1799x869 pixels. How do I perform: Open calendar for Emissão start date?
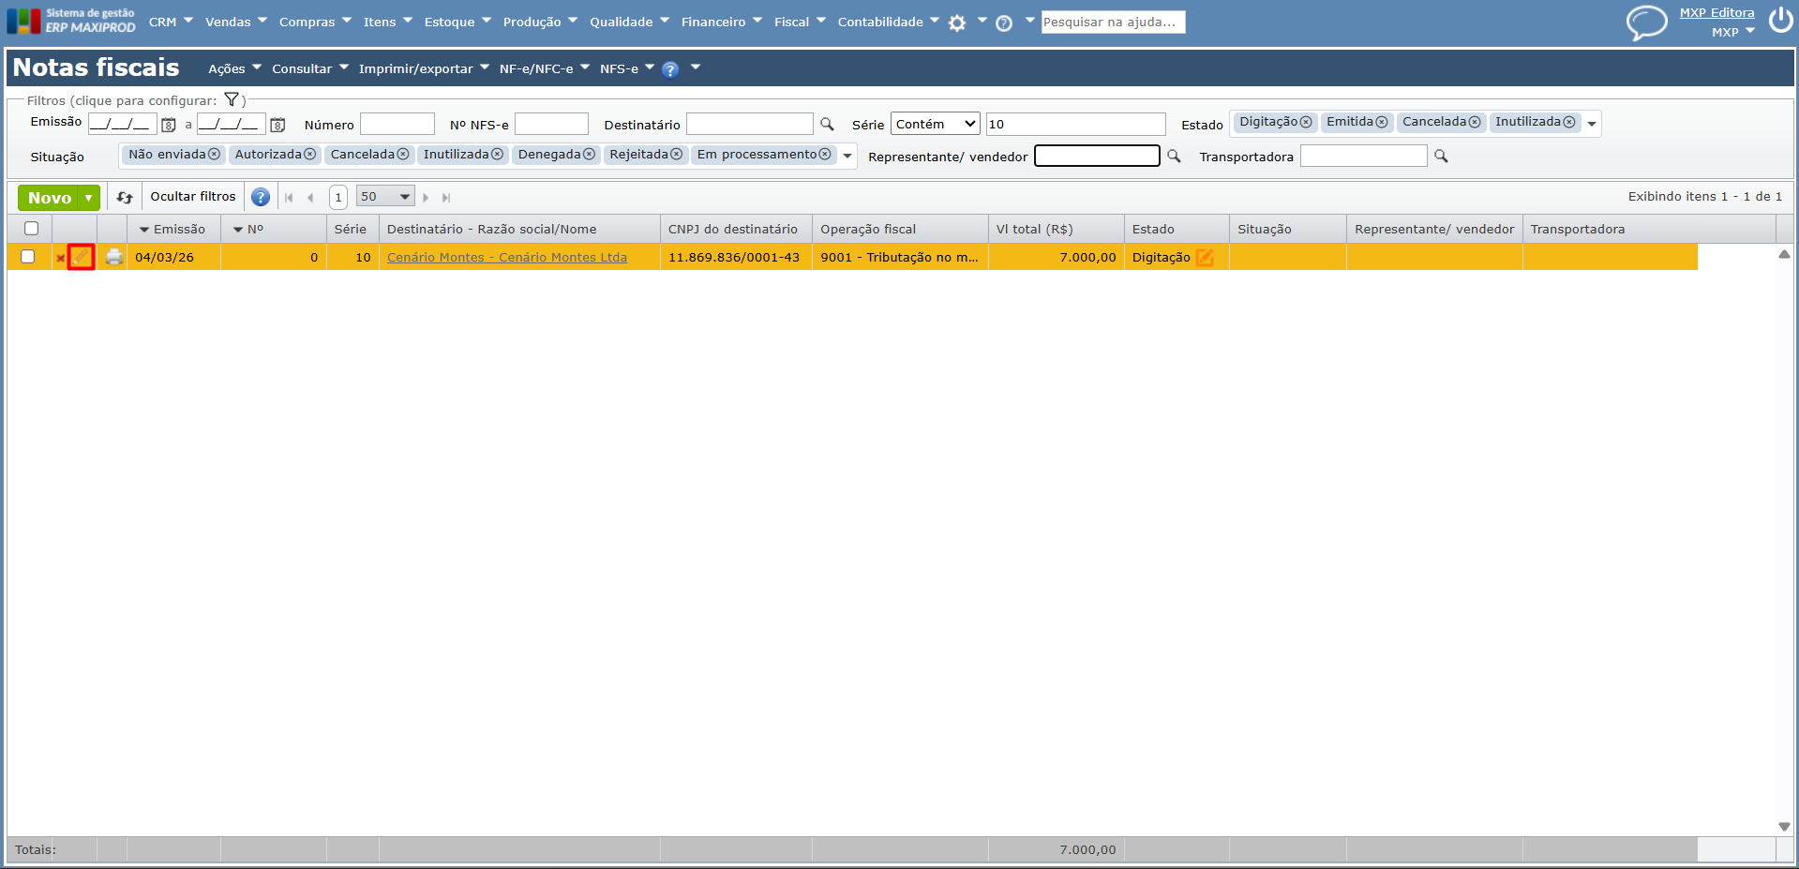coord(169,125)
